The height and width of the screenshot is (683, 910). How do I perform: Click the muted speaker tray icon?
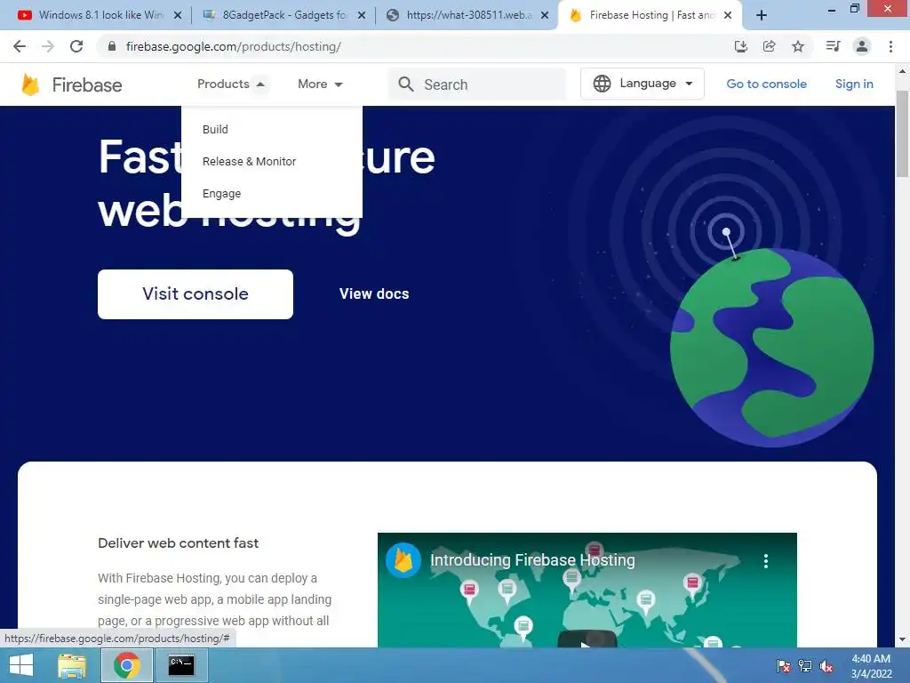click(826, 666)
